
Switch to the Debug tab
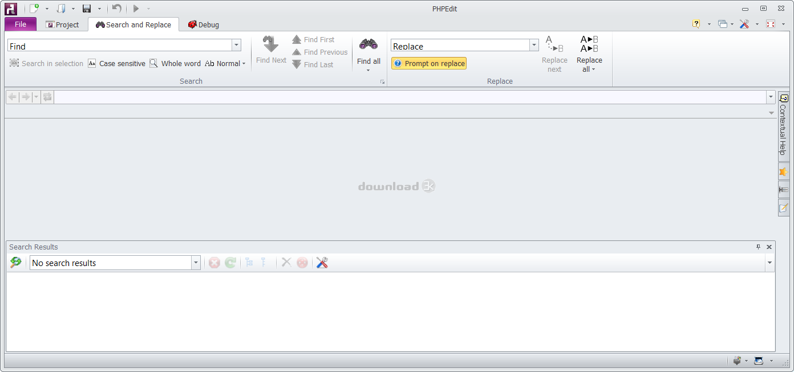click(x=204, y=24)
